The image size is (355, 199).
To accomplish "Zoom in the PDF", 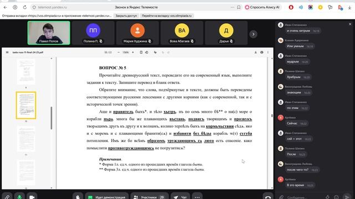I will (133, 53).
